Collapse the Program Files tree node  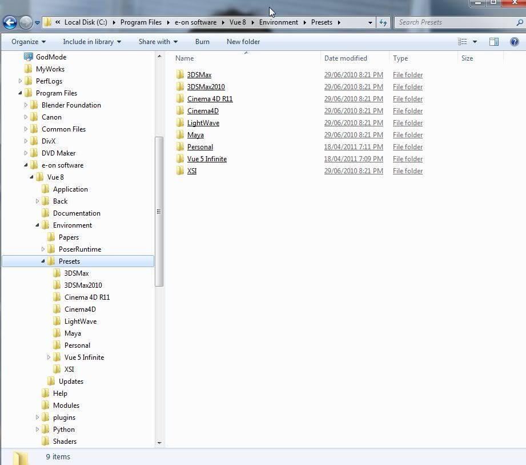20,93
